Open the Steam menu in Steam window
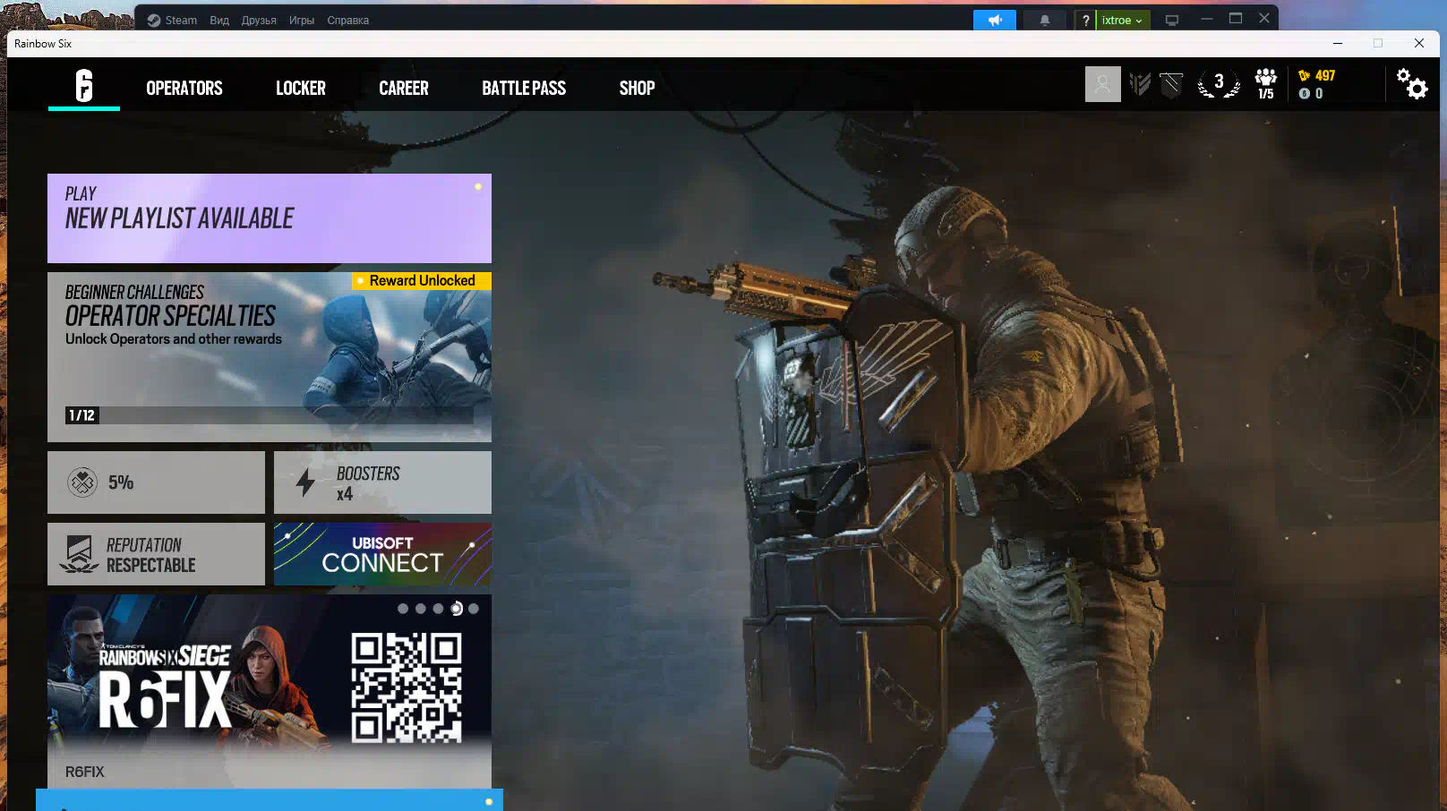The image size is (1447, 811). (x=172, y=20)
